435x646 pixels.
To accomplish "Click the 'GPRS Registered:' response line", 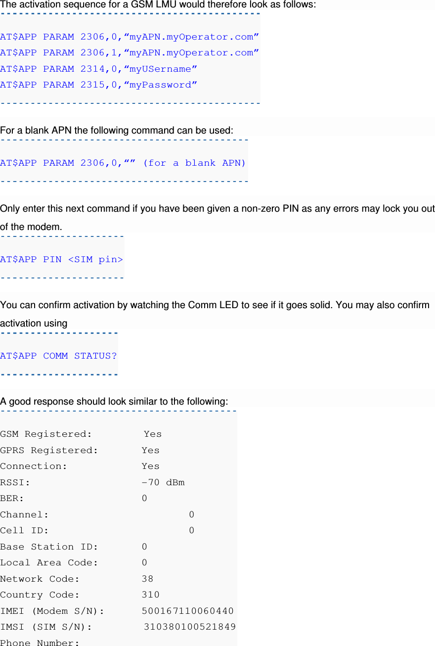I will pyautogui.click(x=80, y=450).
